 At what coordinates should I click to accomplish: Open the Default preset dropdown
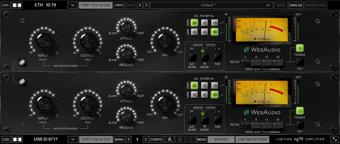(211, 5)
